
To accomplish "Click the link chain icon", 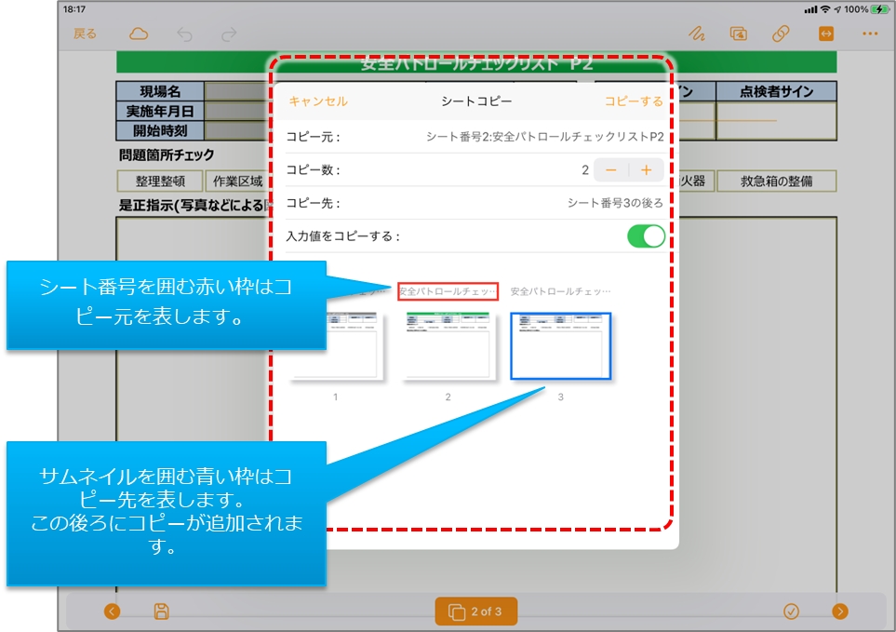I will [781, 34].
